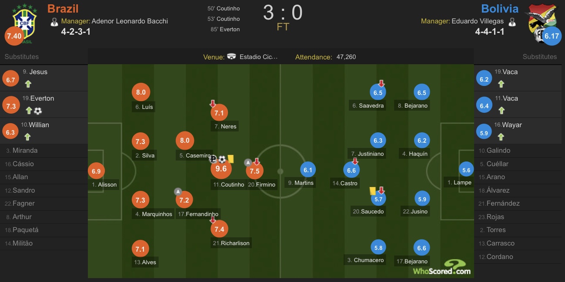565x282 pixels.
Task: Click the yellow card icon next to Coutinho
Action: pyautogui.click(x=231, y=159)
